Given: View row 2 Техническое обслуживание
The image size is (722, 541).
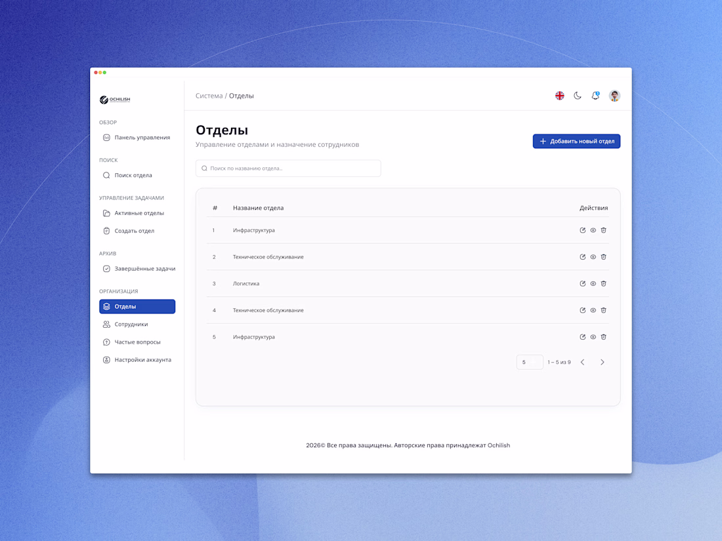Looking at the screenshot, I should point(593,256).
